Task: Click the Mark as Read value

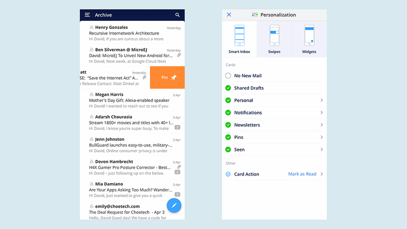Action: [302, 174]
